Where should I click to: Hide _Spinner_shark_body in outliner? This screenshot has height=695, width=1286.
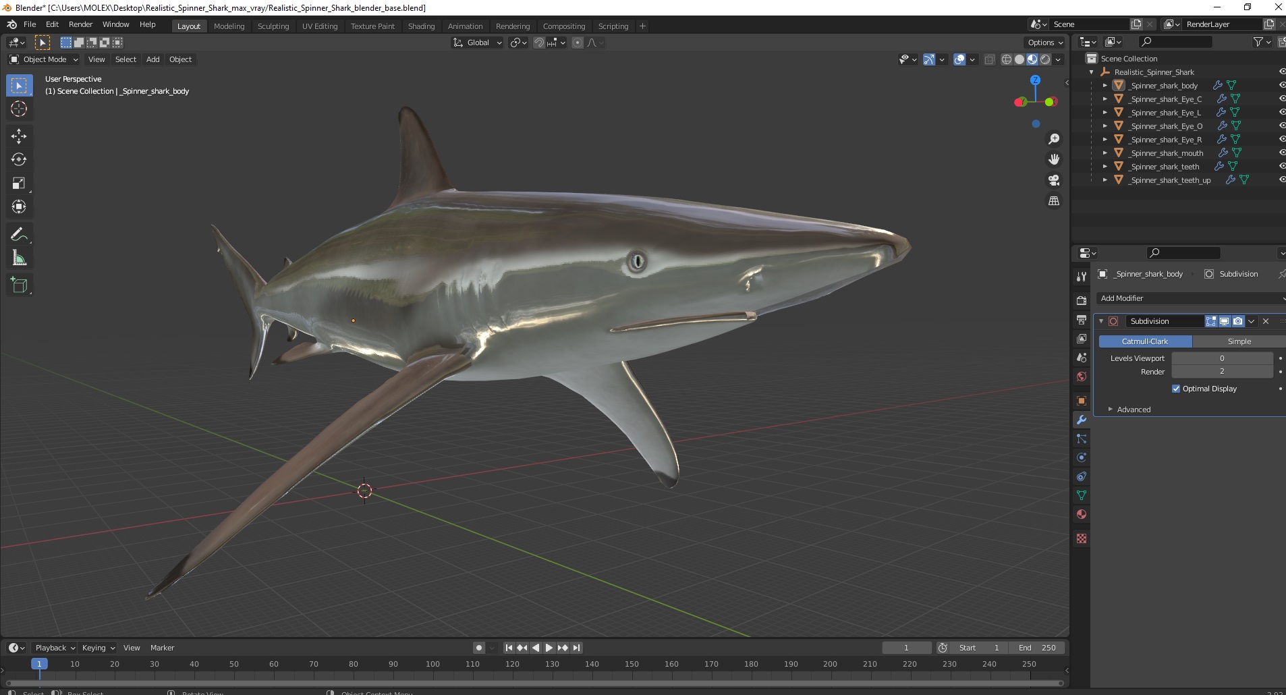pyautogui.click(x=1282, y=86)
